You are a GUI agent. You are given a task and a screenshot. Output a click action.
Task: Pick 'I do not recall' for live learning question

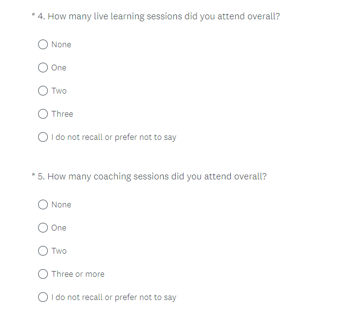click(x=43, y=137)
